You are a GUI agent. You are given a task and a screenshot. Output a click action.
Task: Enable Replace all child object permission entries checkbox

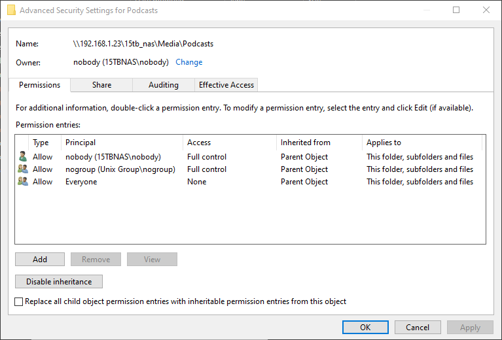[19, 301]
